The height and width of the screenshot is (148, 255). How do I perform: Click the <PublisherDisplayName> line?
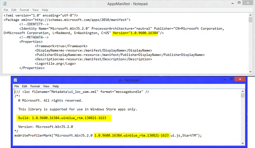click(120, 55)
